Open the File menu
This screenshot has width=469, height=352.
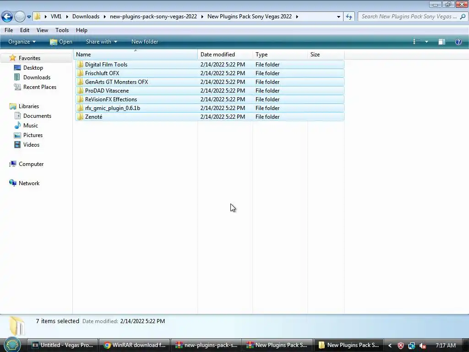[x=9, y=30]
